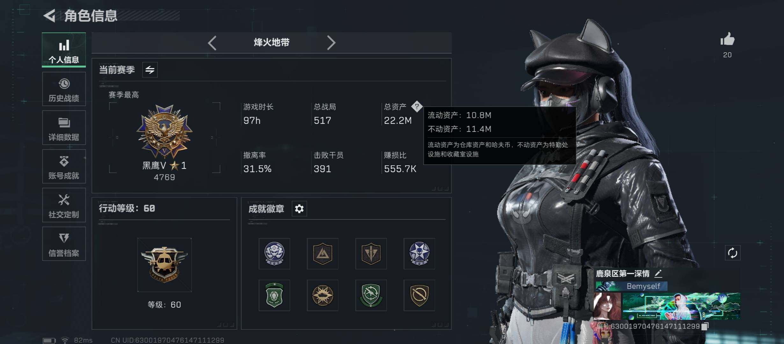Copy the player ID number via the copy icon
This screenshot has width=784, height=344.
[x=705, y=326]
